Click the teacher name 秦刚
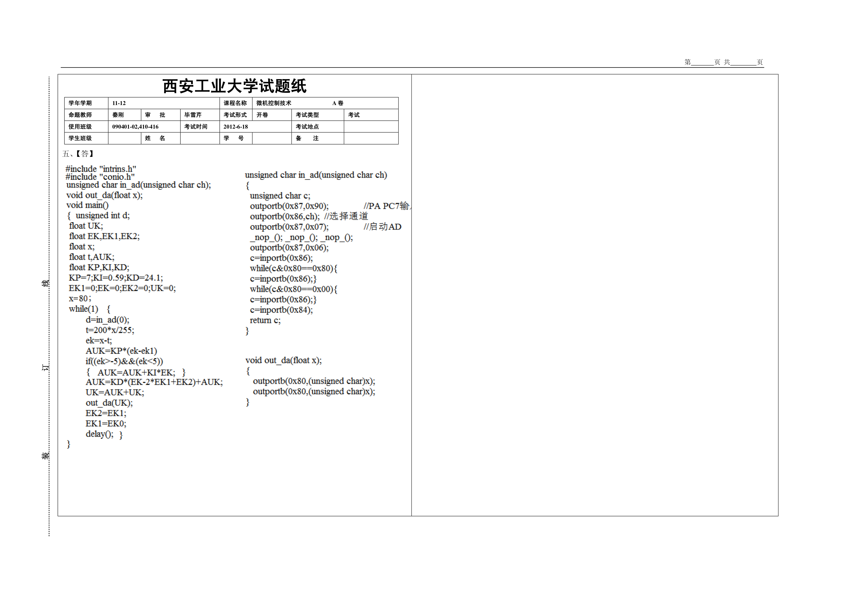This screenshot has height=612, width=866. pos(118,115)
